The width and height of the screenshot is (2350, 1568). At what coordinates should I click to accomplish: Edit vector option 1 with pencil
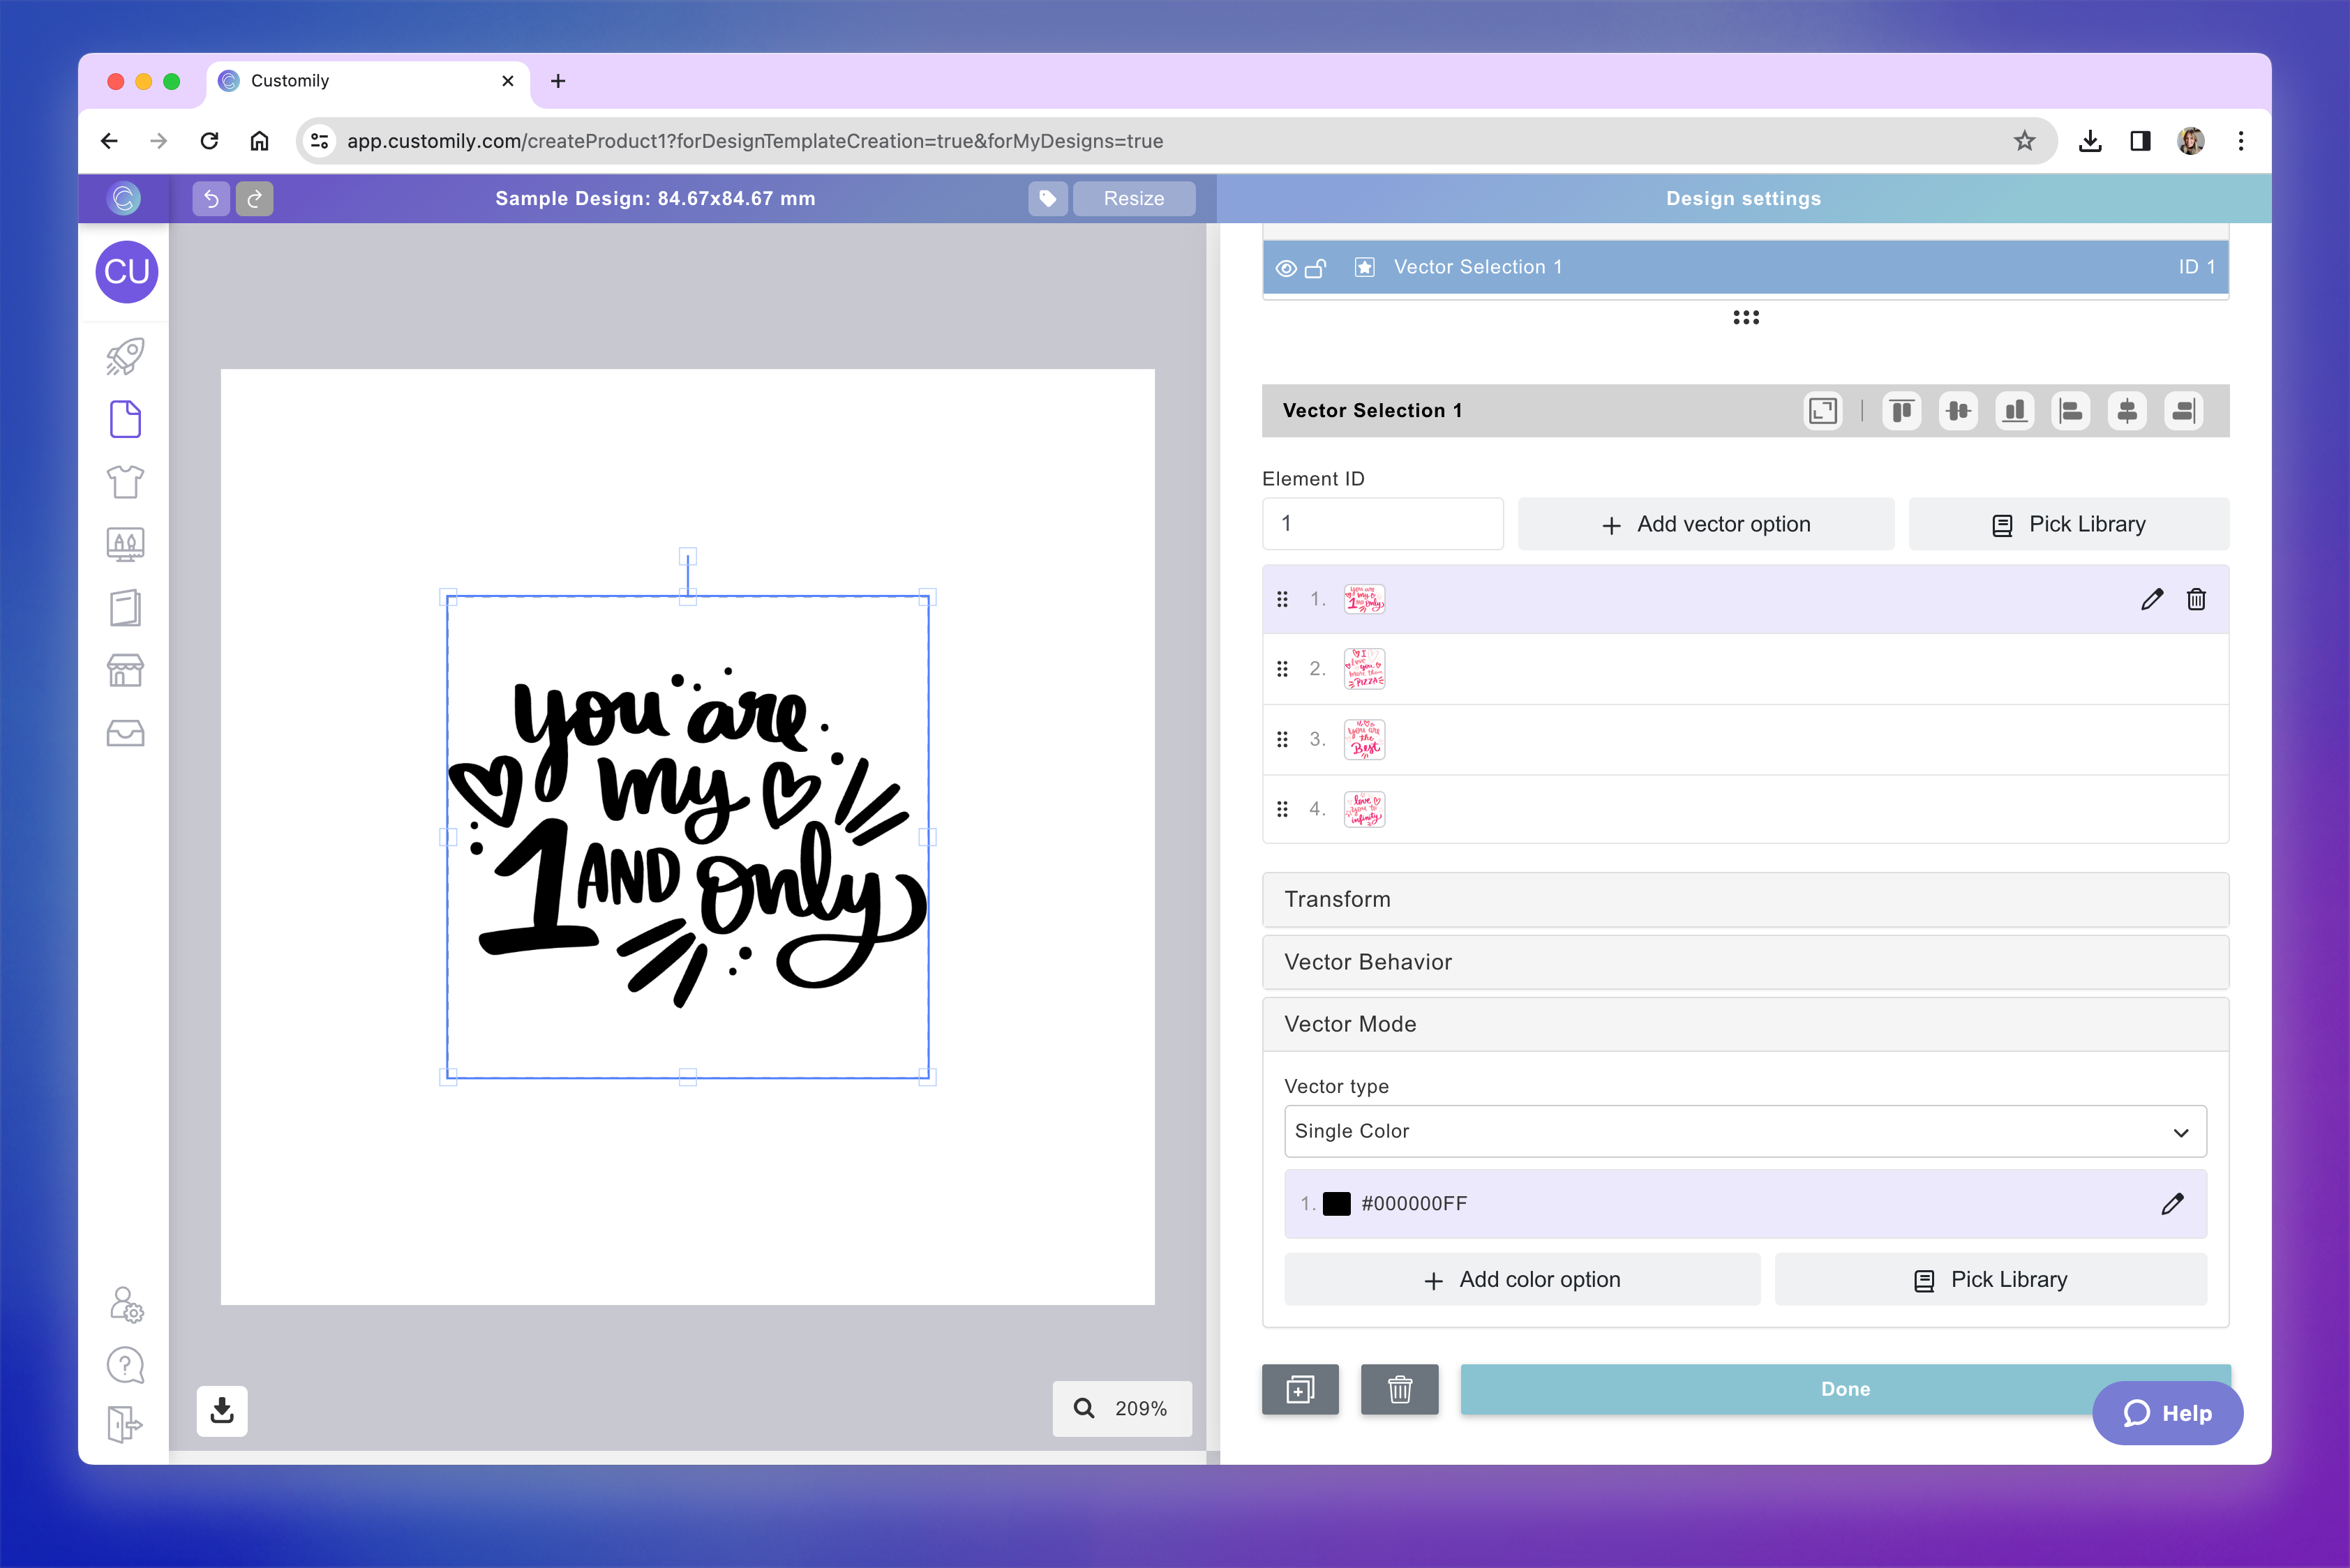tap(2152, 599)
